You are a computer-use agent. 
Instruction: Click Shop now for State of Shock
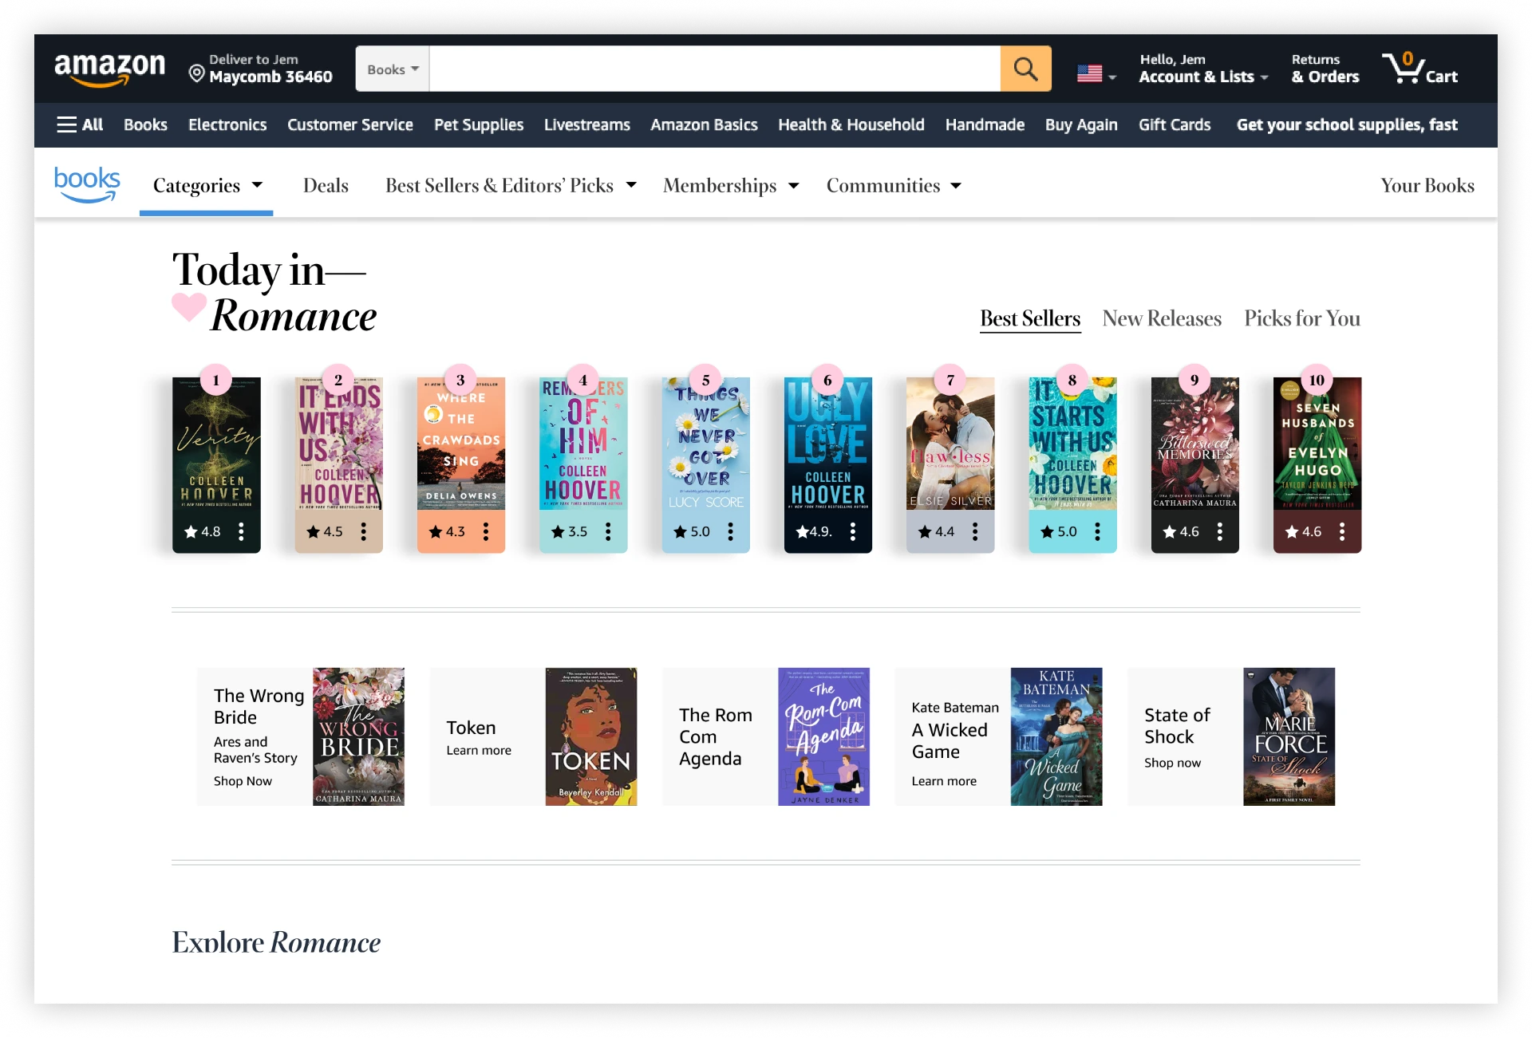(x=1172, y=763)
